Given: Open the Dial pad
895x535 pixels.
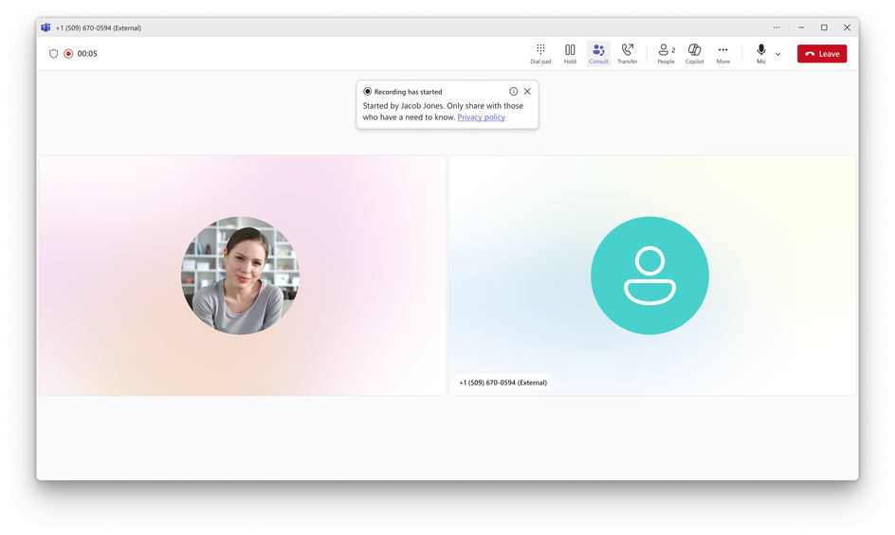Looking at the screenshot, I should coord(540,54).
